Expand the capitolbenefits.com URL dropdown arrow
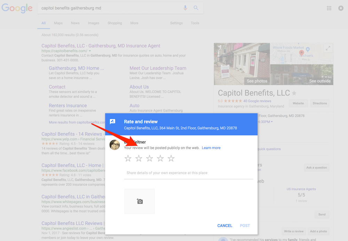The height and width of the screenshot is (241, 348). coord(90,51)
